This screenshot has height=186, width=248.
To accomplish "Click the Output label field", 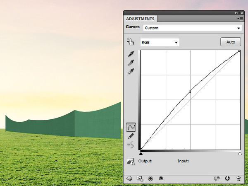I will click(x=145, y=161).
